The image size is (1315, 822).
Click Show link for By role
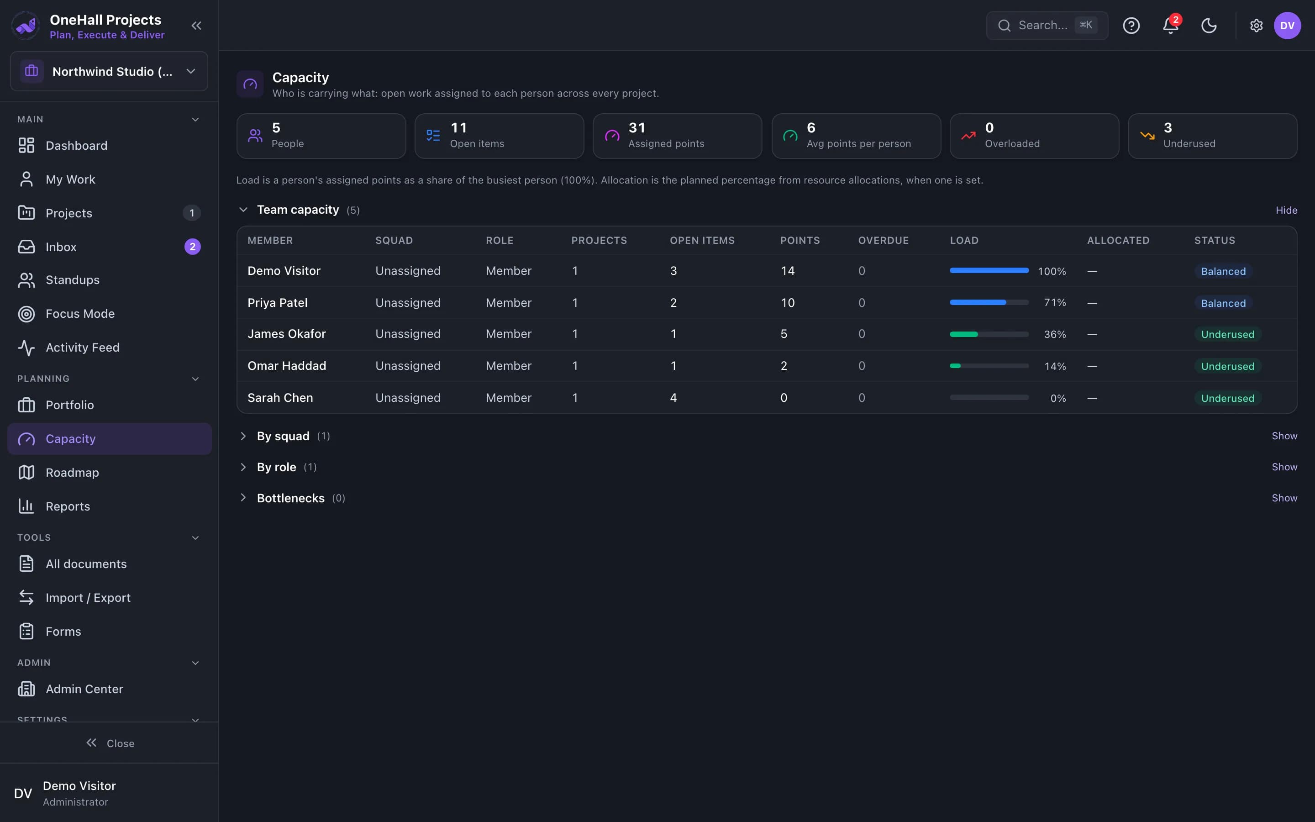1284,467
